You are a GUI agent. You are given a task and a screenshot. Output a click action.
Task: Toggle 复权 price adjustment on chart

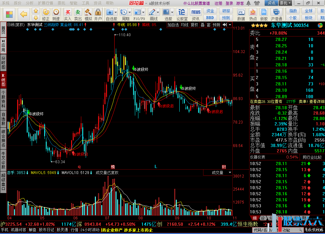coord(194,25)
